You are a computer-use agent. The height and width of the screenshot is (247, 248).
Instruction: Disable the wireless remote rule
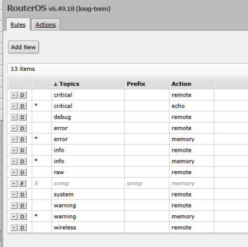(x=22, y=228)
